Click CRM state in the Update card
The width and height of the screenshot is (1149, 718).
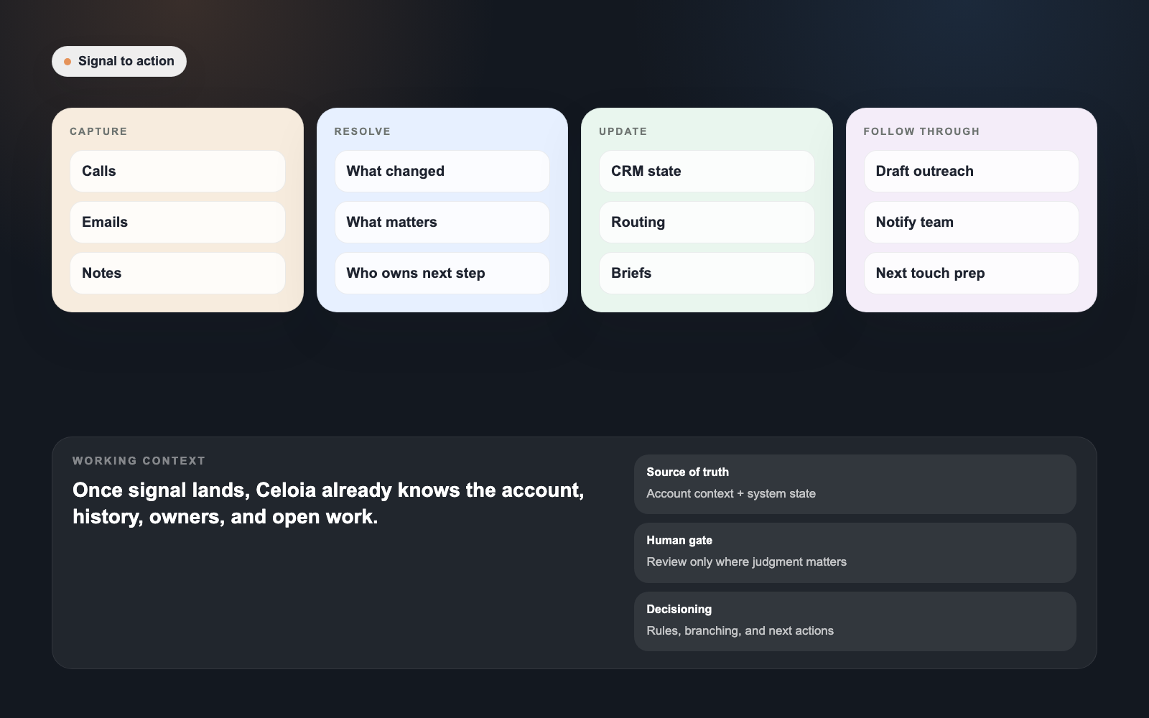point(706,171)
